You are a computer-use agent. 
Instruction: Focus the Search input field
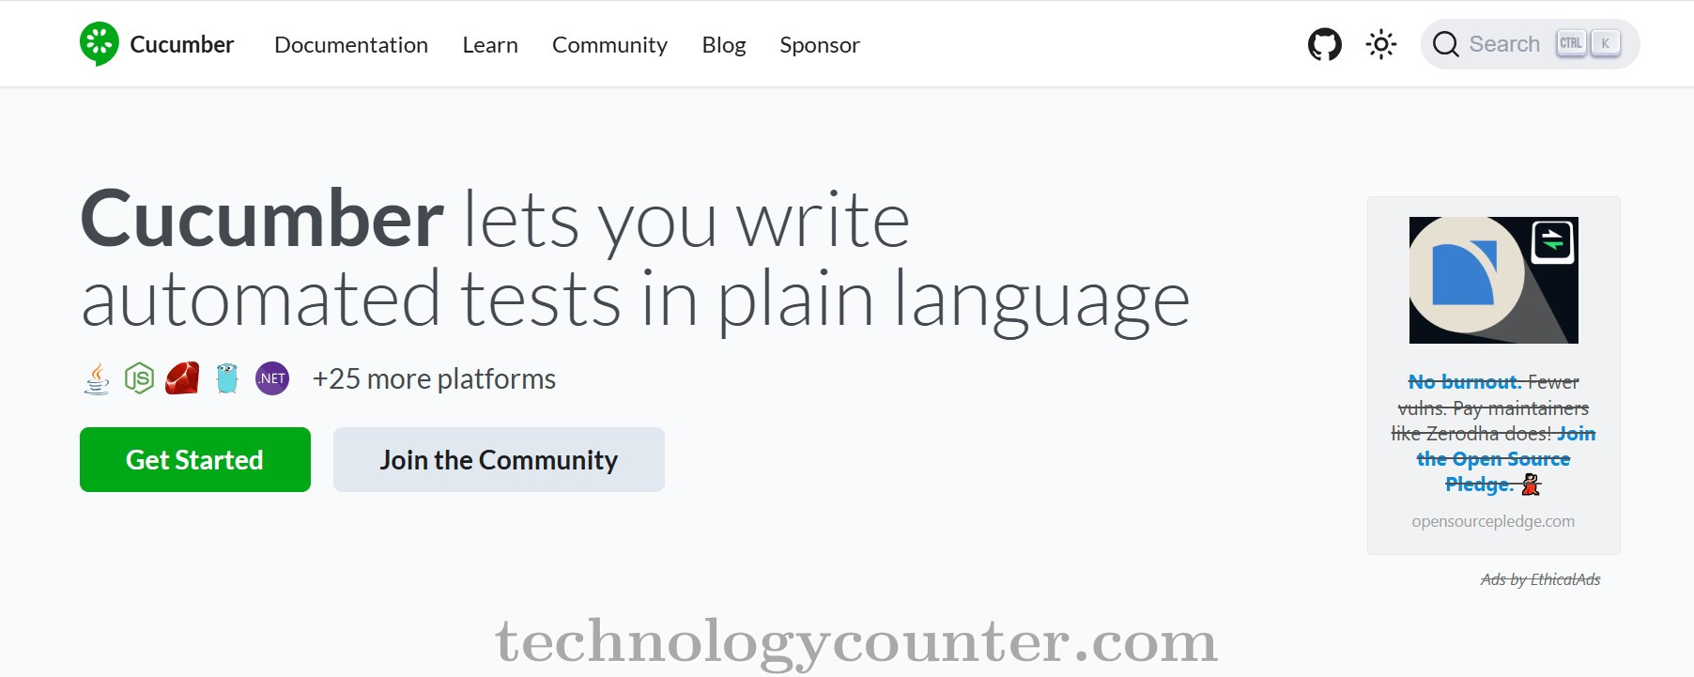click(1504, 44)
